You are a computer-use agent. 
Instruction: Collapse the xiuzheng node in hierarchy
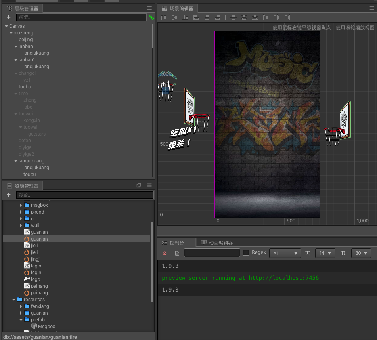11,33
